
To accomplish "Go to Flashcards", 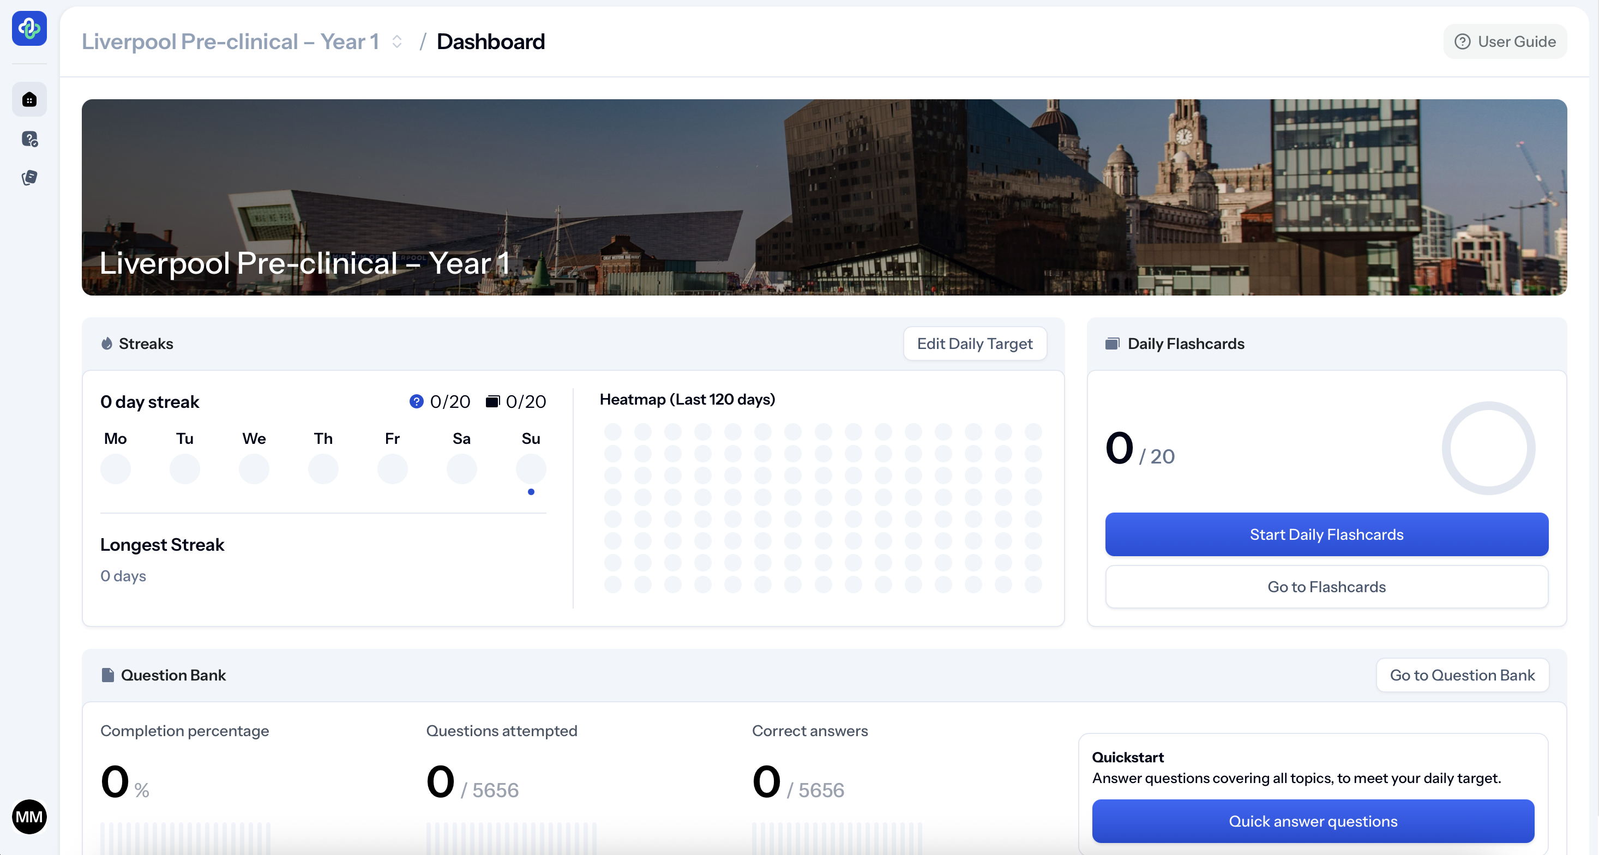I will pyautogui.click(x=1326, y=586).
